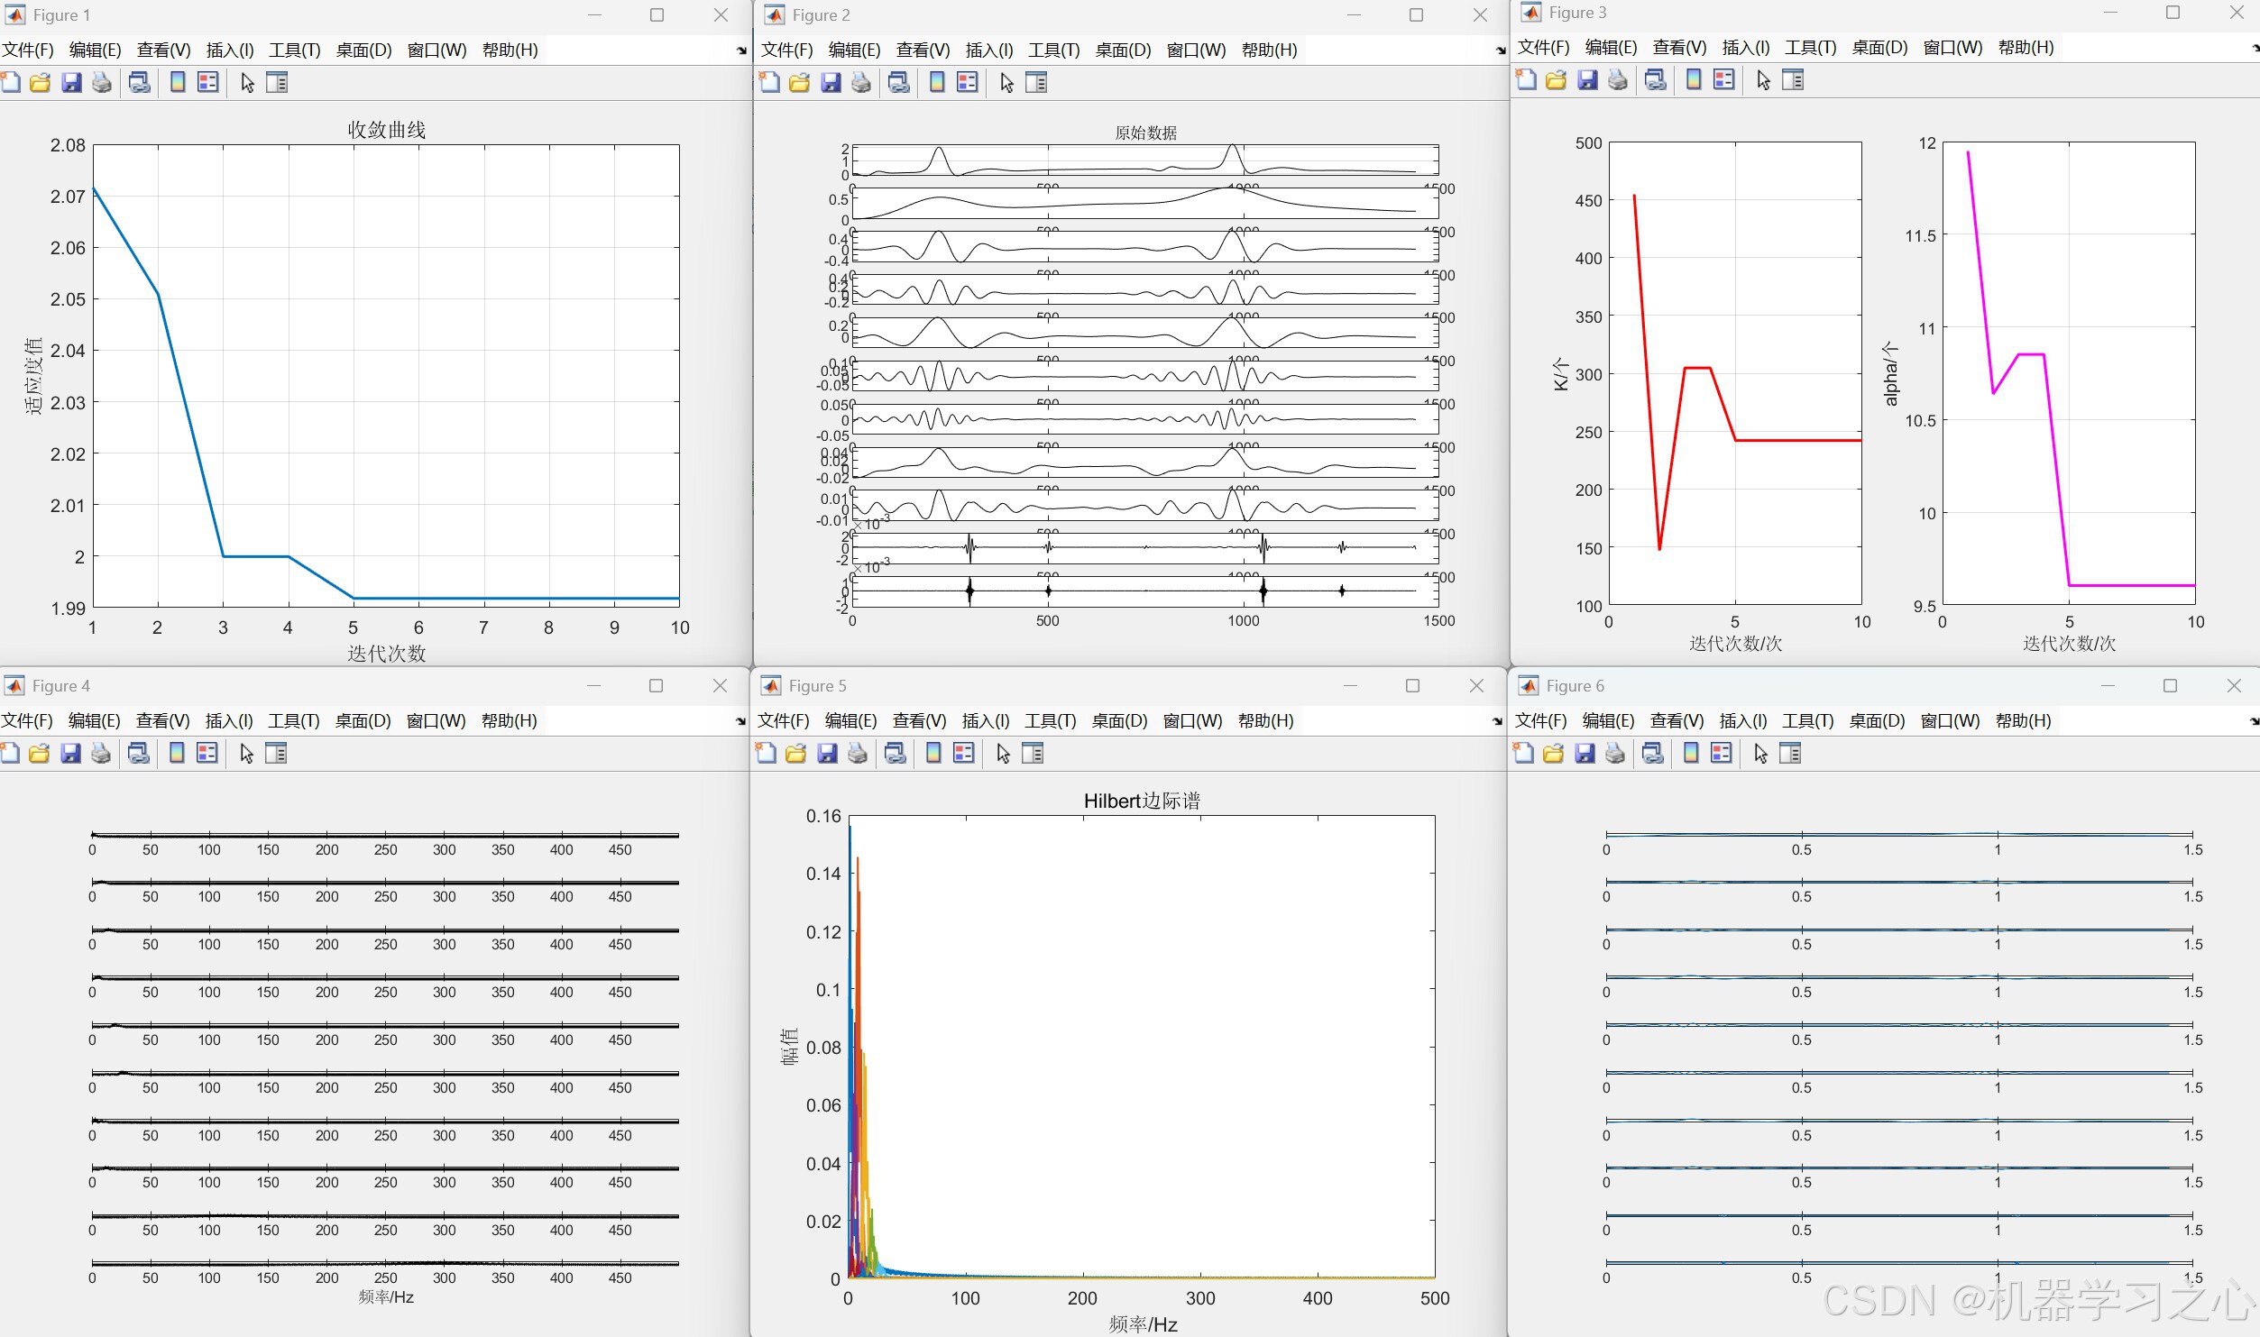This screenshot has width=2260, height=1337.
Task: Toggle Insert Legend in Figure 5 toolbar
Action: 963,754
